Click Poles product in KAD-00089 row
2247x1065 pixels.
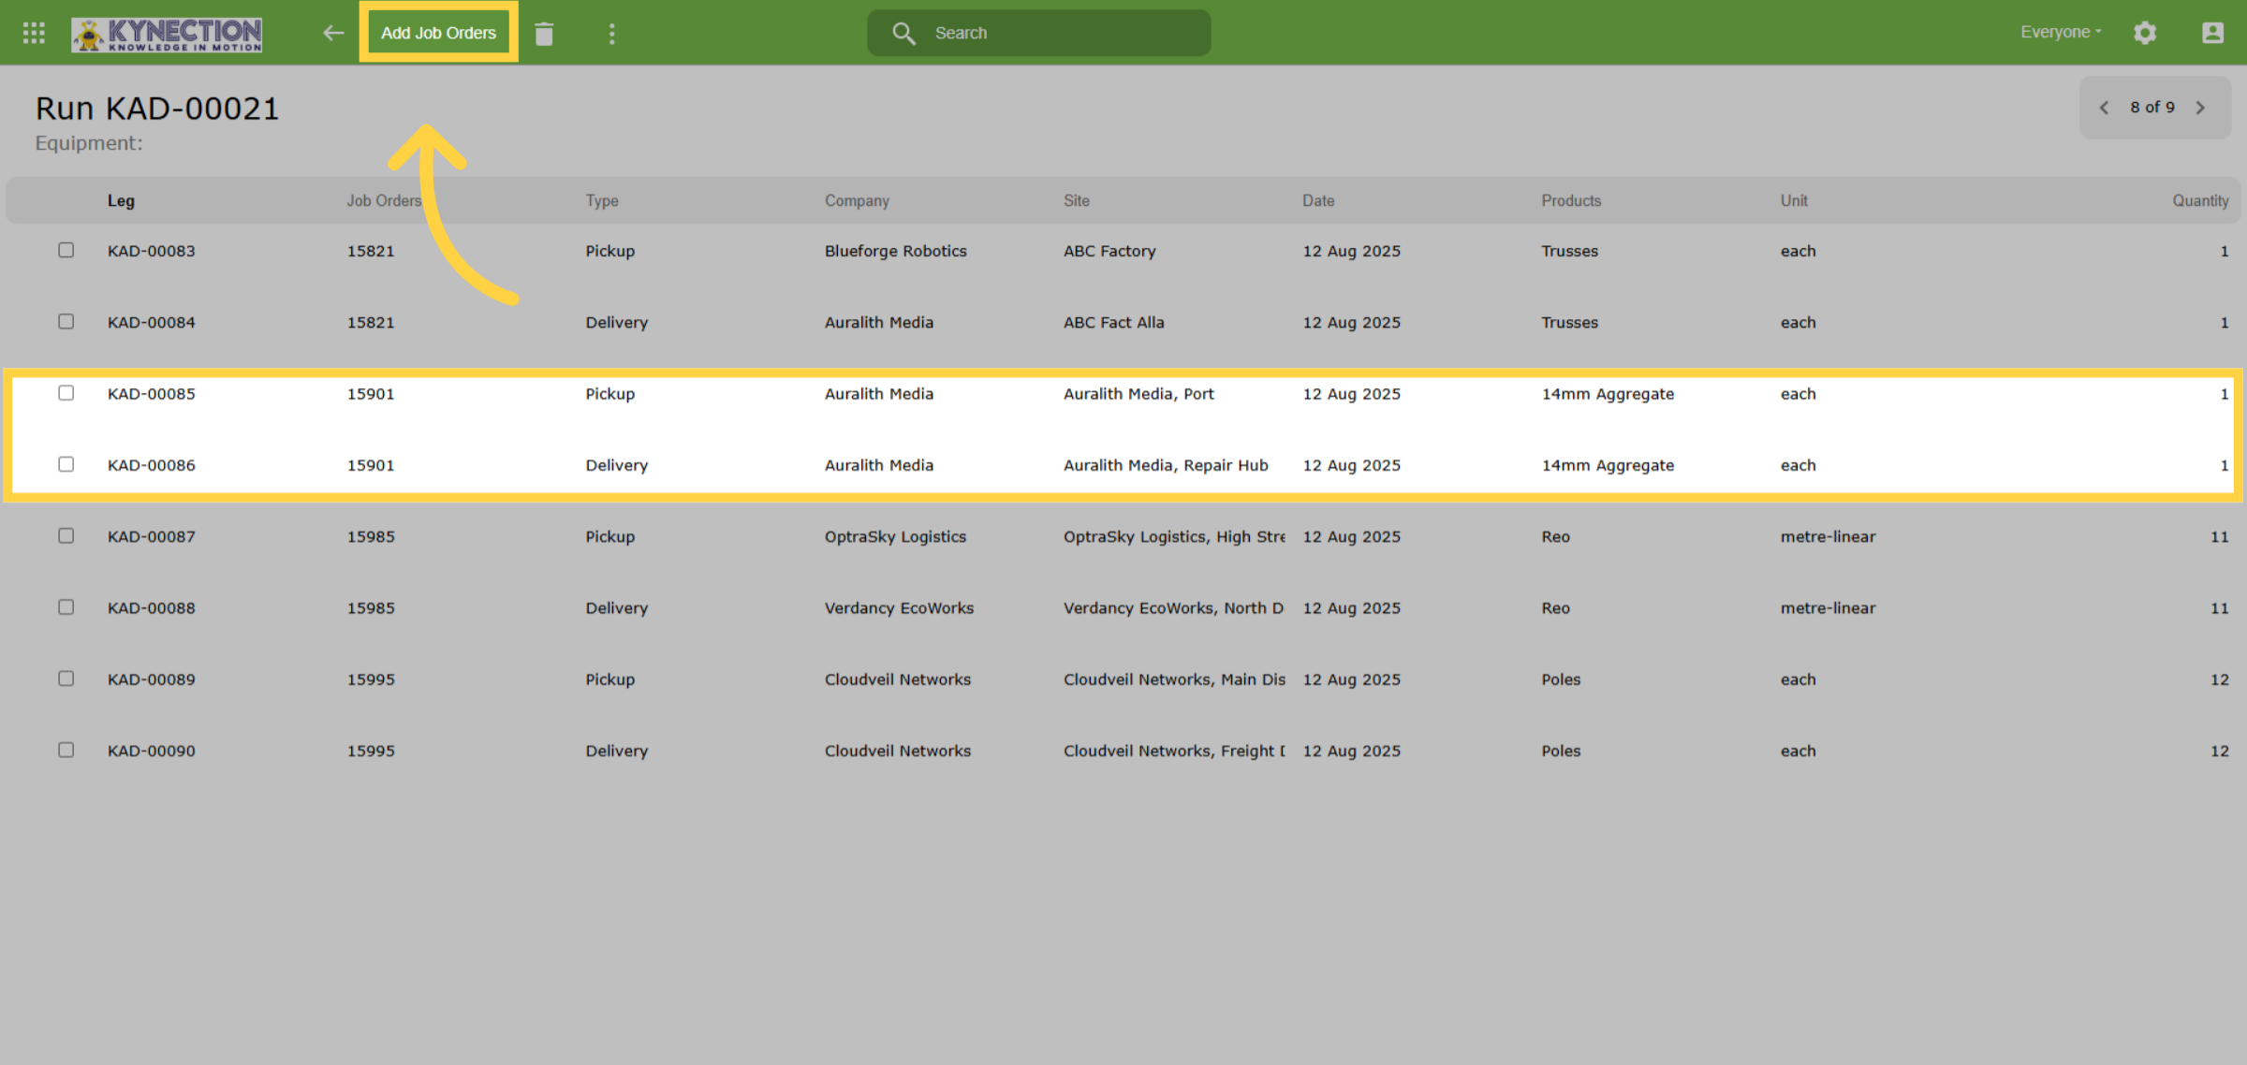[1561, 679]
